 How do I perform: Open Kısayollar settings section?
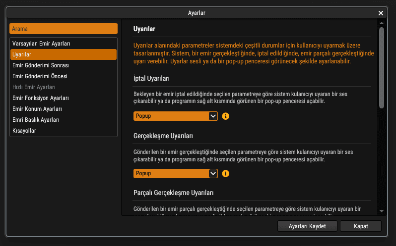(x=64, y=131)
